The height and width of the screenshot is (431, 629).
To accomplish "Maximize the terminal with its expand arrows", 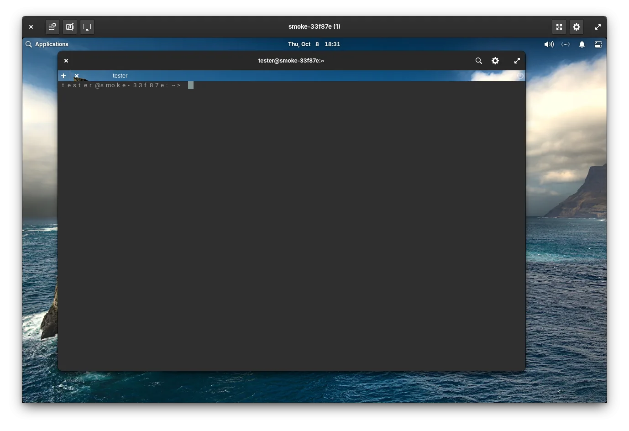I will pyautogui.click(x=517, y=61).
